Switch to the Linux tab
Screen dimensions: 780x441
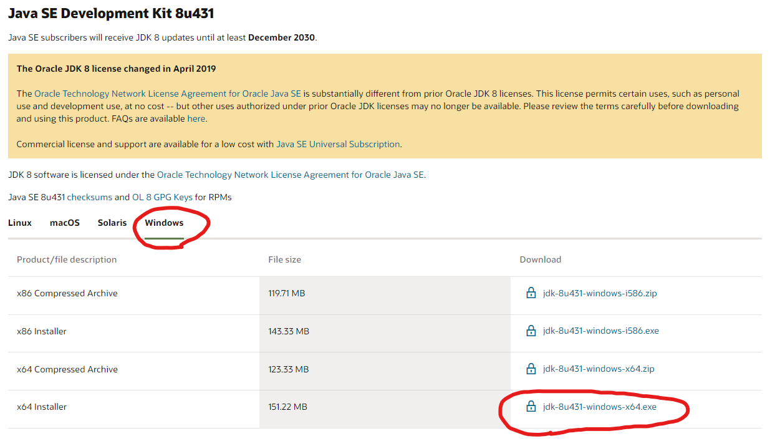click(20, 223)
